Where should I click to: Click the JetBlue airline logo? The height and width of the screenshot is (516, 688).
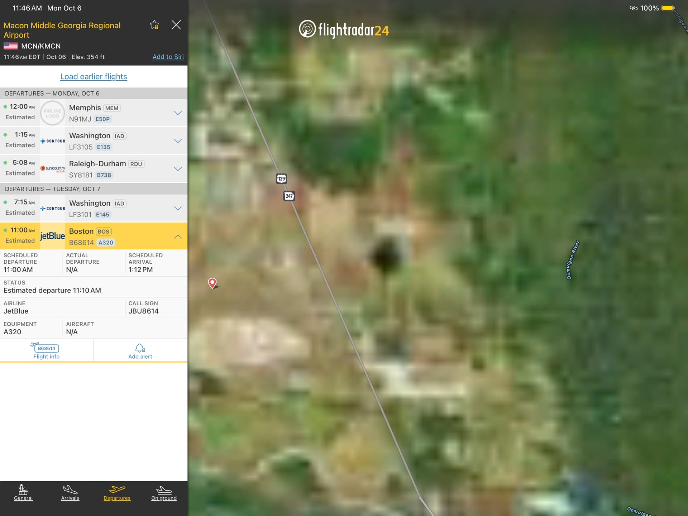[52, 236]
